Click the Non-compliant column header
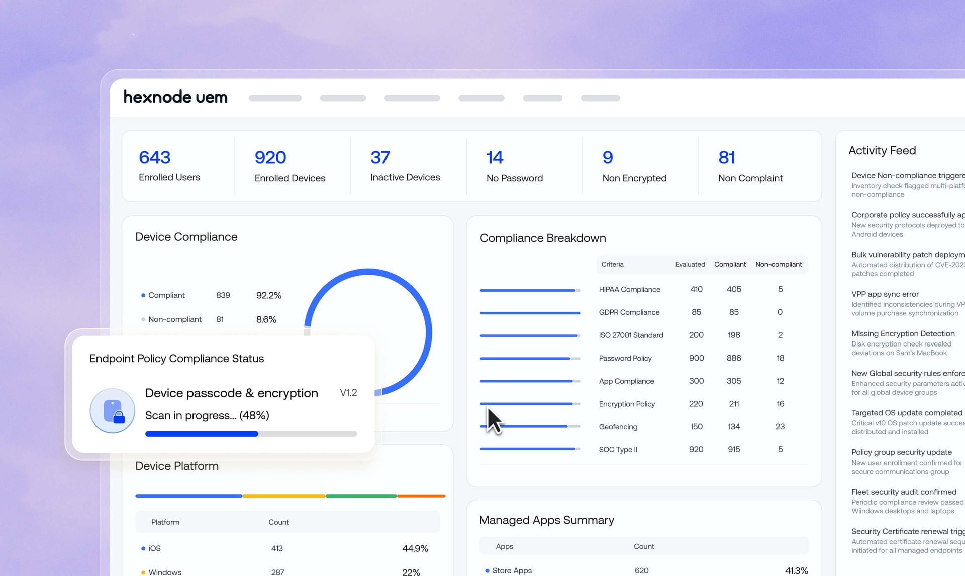Viewport: 965px width, 576px height. (779, 264)
